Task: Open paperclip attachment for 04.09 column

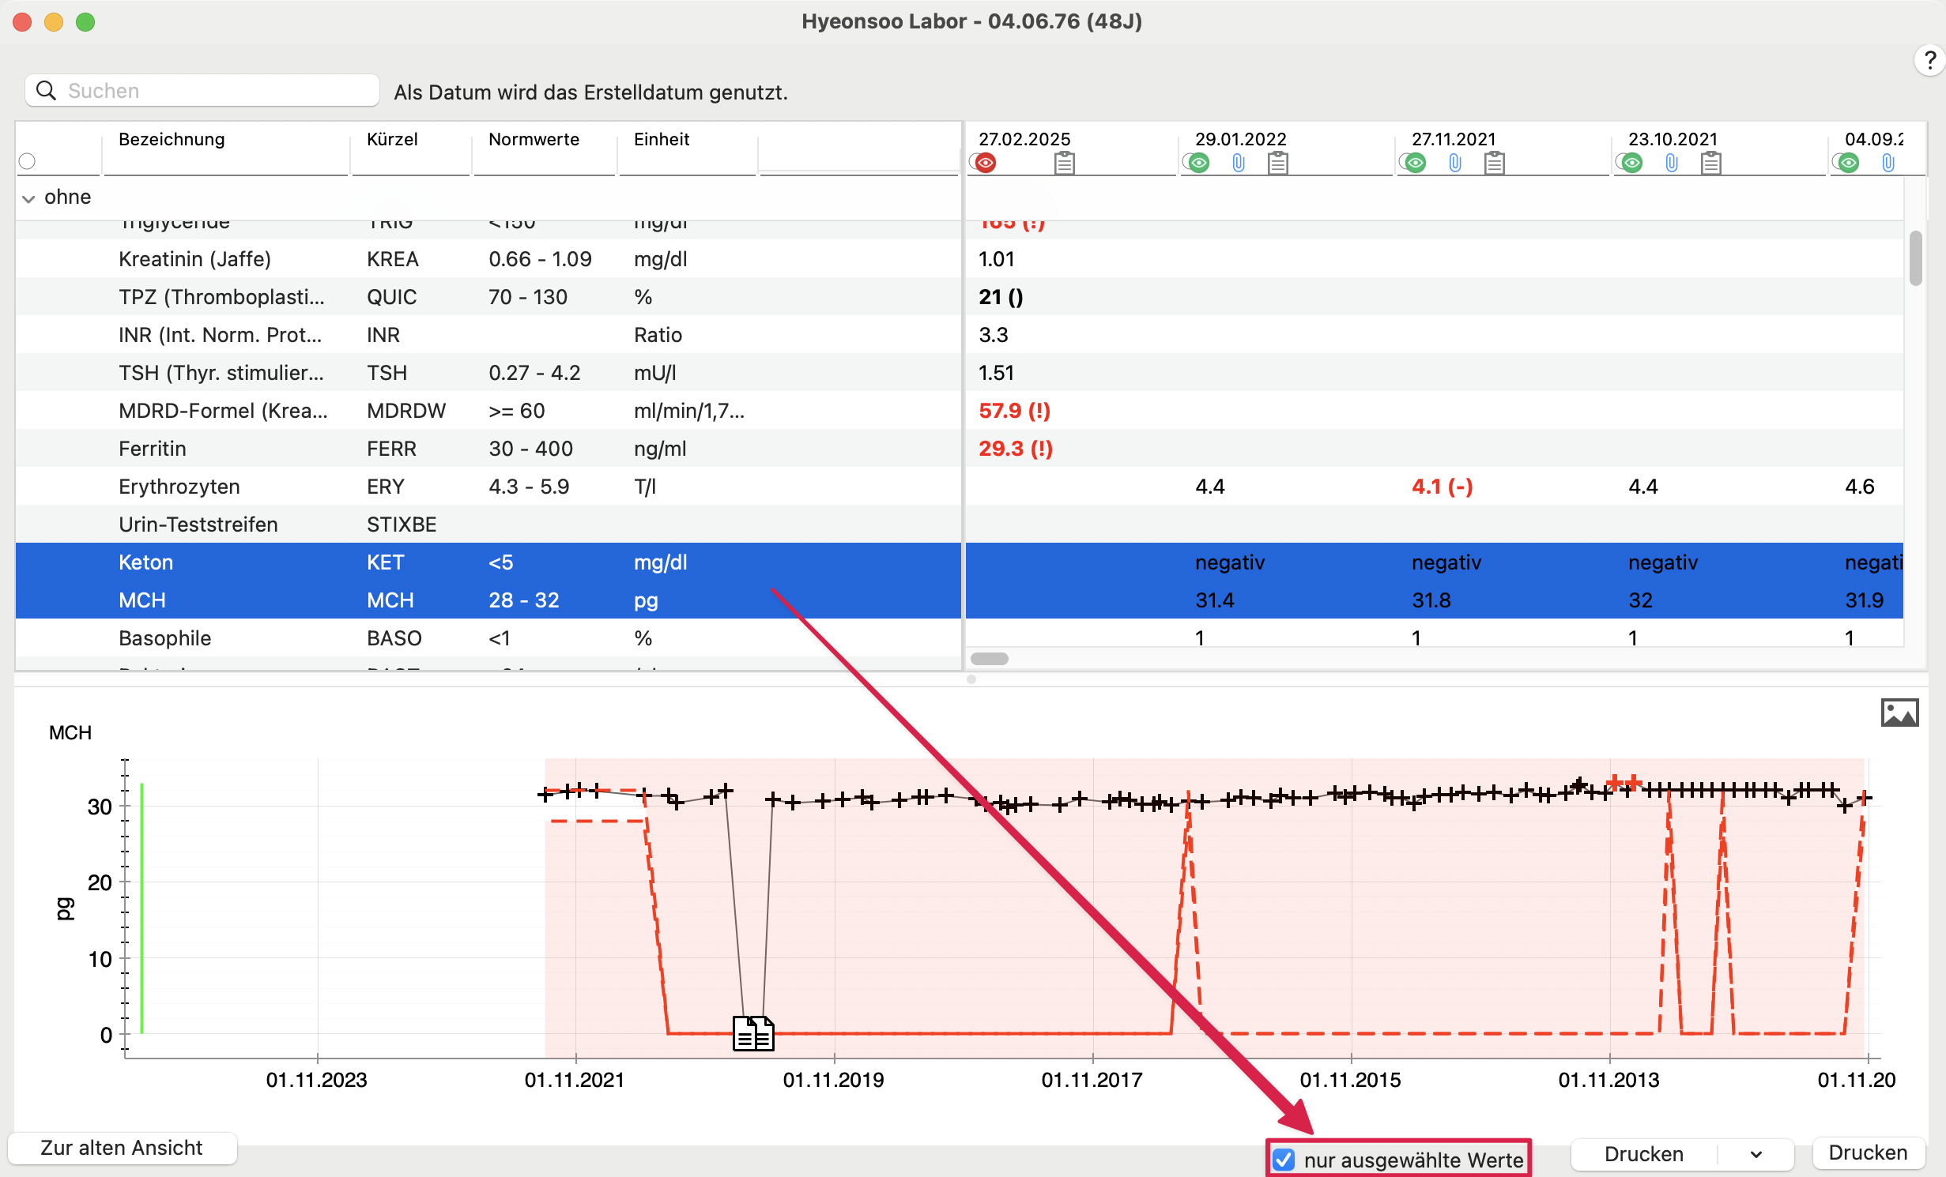Action: 1888,163
